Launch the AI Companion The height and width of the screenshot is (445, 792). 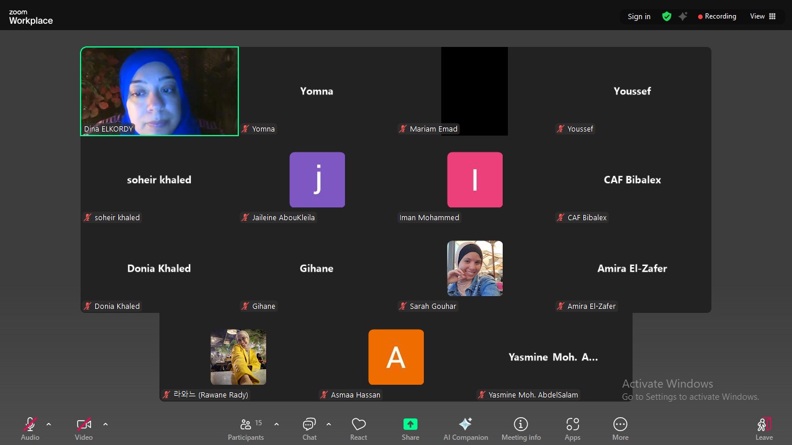(x=466, y=429)
